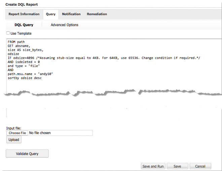Screen dimensions: 222x171
Task: Click the 'AND isdeleted = 0' line
Action: tap(24, 62)
